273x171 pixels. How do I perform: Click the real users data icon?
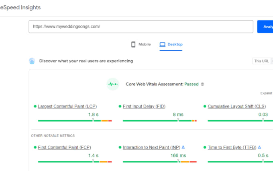(x=32, y=61)
